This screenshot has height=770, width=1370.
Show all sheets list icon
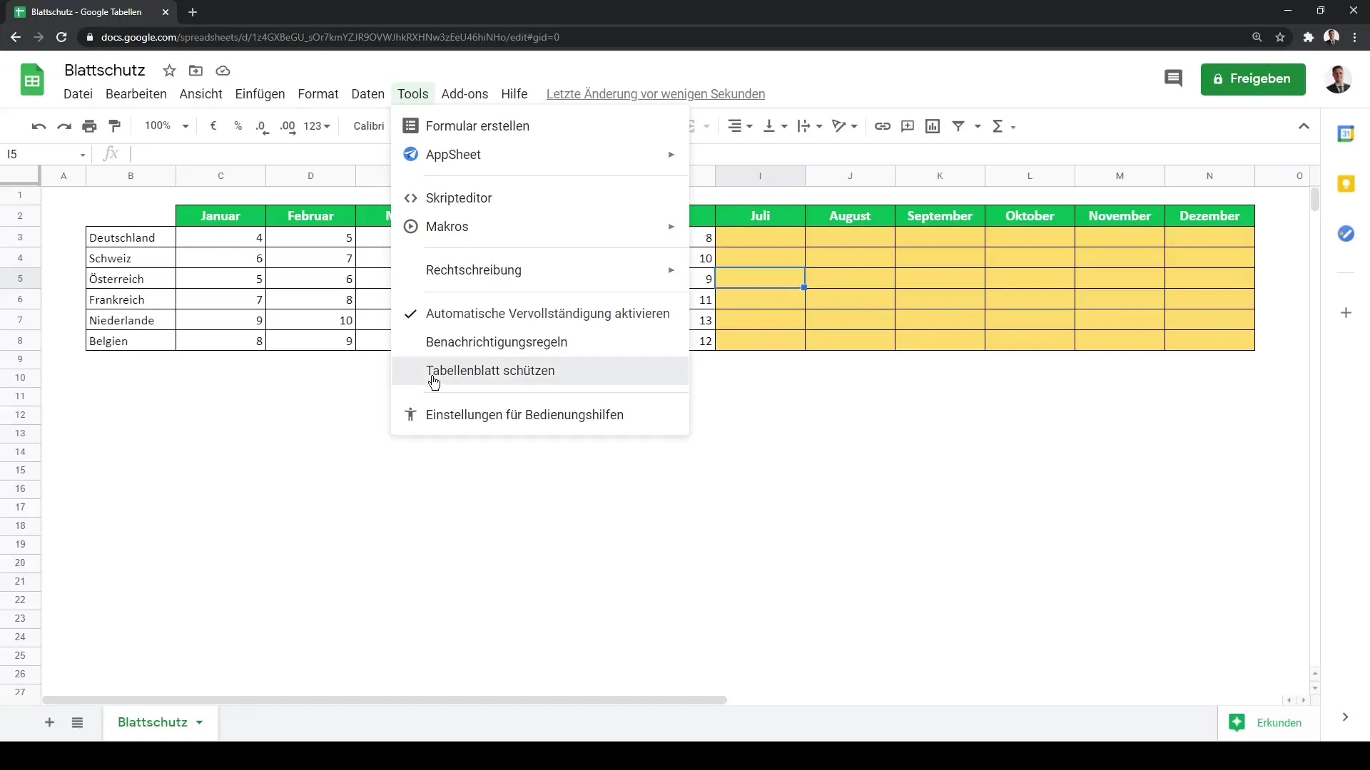tap(77, 723)
